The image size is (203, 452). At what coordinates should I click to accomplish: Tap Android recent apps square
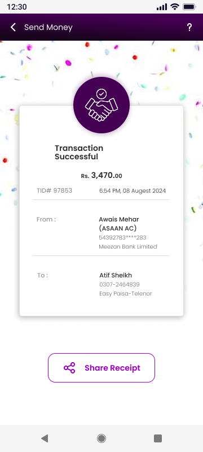coord(158,438)
